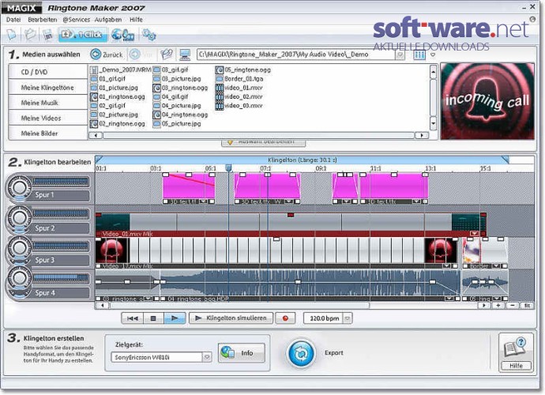This screenshot has width=545, height=395.
Task: Click the 05_ringtone.ogg audio file icon
Action: (x=219, y=70)
